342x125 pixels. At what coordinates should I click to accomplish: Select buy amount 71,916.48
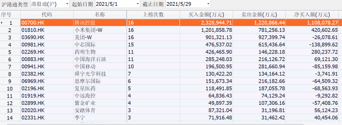(206, 118)
